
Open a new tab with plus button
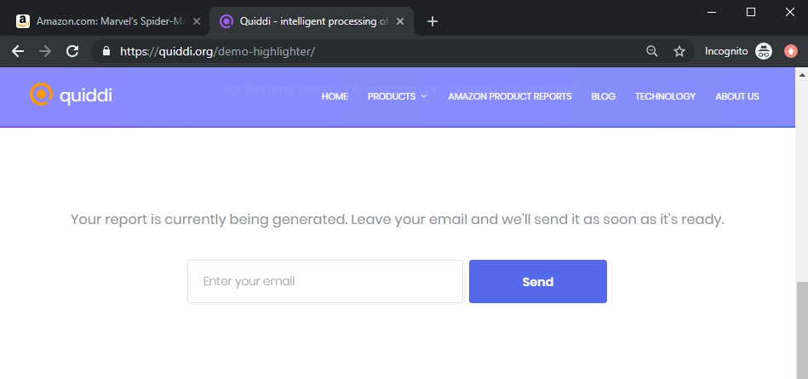point(433,21)
